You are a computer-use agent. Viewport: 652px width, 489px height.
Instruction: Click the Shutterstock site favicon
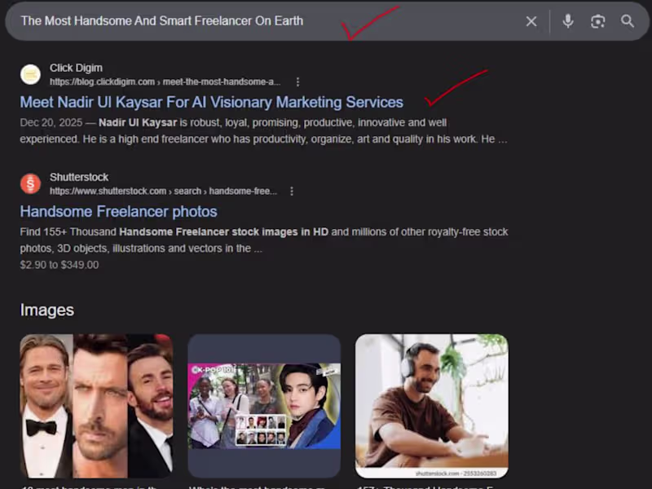coord(30,184)
